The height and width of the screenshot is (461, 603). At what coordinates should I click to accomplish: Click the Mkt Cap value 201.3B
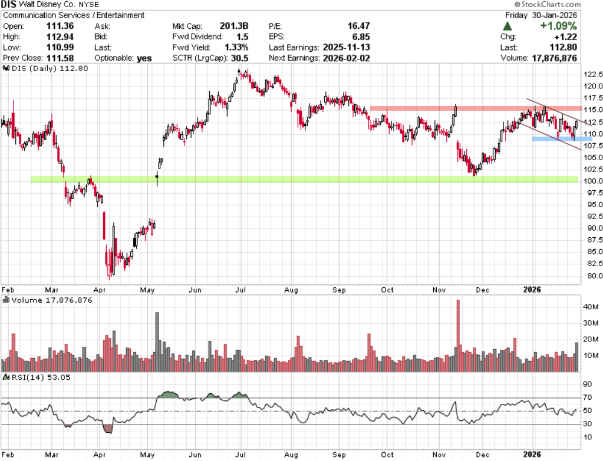coord(234,26)
